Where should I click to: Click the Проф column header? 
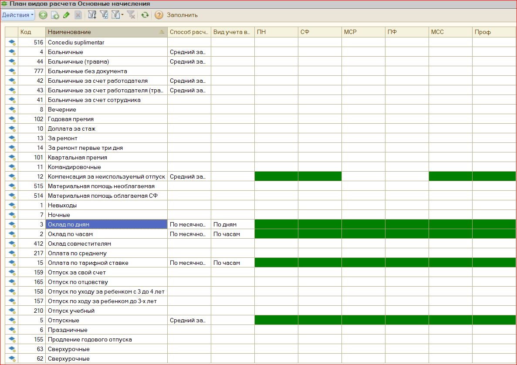494,32
